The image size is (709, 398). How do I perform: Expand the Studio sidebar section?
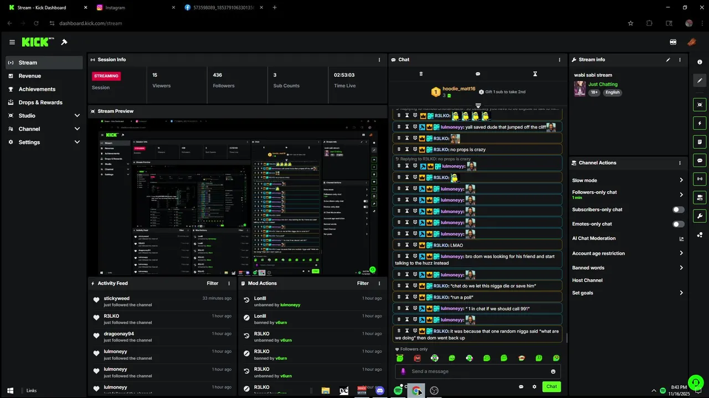point(44,116)
